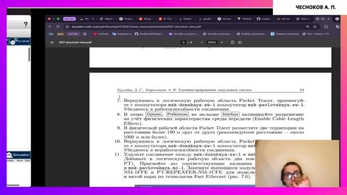Screen dimensions: 347x195
Task: Open the GitHub Sinalion2004 bookmark
Action: click(x=150, y=34)
